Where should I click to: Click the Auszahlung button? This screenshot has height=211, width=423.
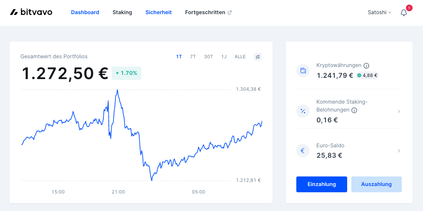[376, 184]
